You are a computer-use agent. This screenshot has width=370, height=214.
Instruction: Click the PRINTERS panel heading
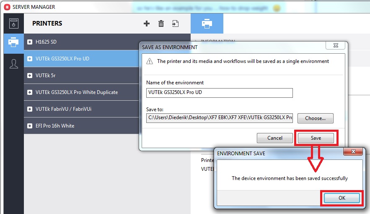(x=47, y=23)
